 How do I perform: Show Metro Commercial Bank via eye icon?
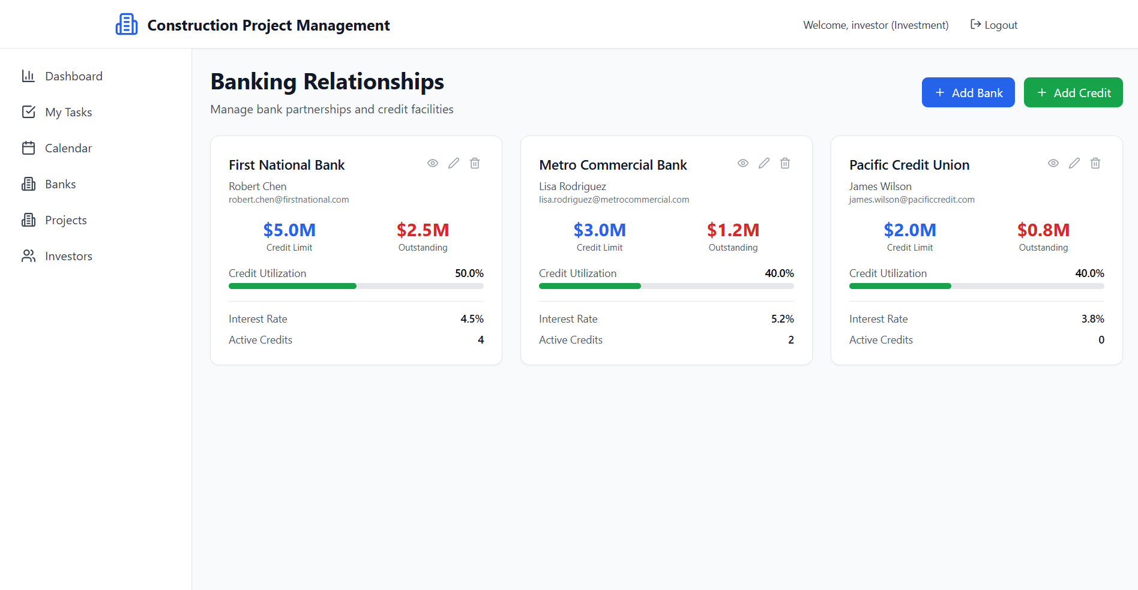743,163
